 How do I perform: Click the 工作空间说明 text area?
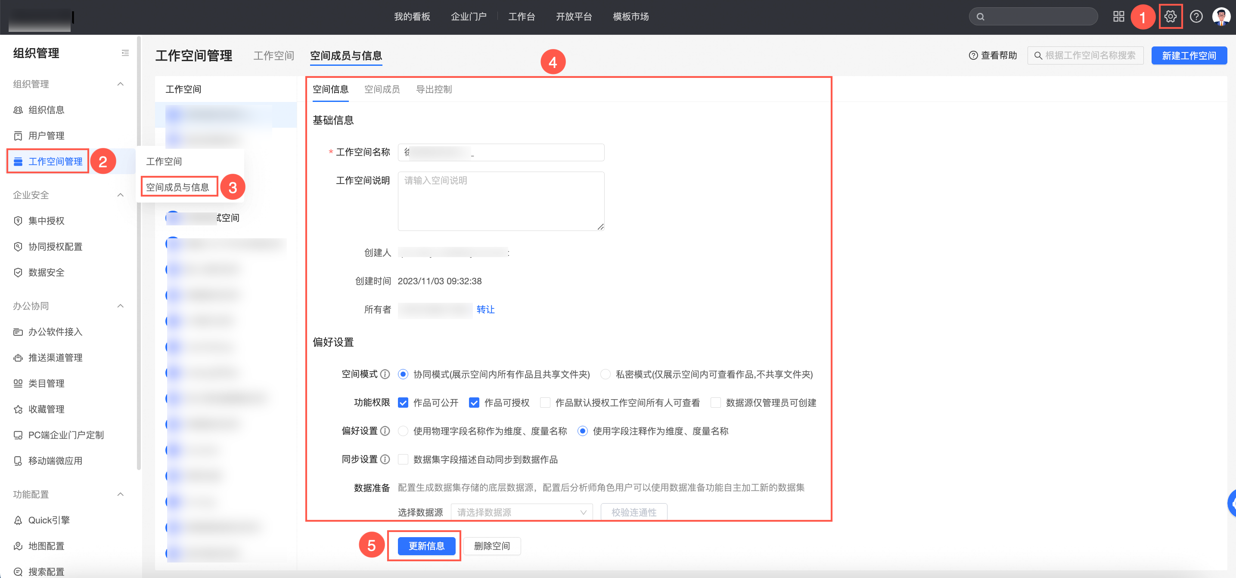pyautogui.click(x=500, y=201)
